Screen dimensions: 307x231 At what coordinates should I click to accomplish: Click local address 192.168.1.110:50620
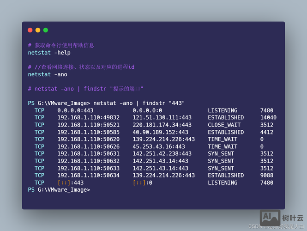pos(89,140)
